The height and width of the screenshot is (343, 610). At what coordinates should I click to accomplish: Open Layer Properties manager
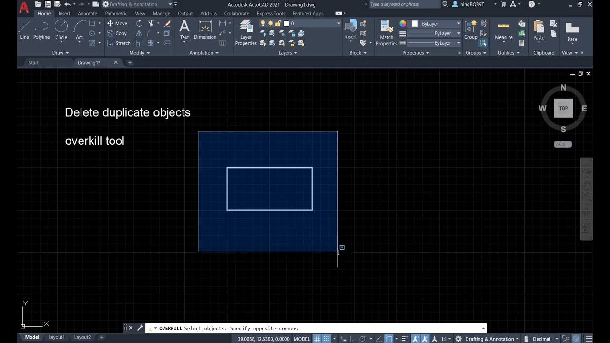[x=246, y=32]
